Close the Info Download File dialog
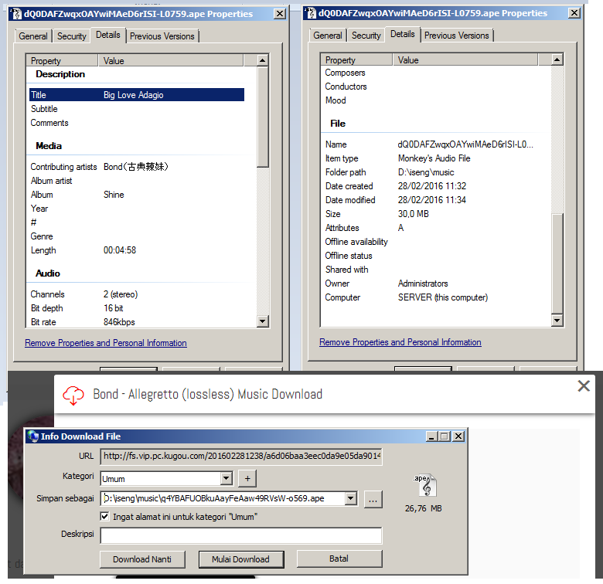The width and height of the screenshot is (603, 584). tap(458, 436)
